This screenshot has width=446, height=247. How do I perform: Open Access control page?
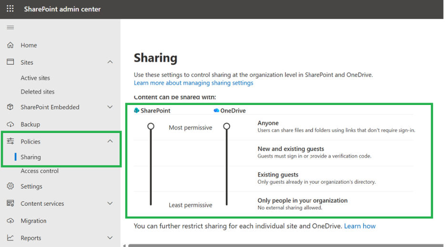click(40, 171)
